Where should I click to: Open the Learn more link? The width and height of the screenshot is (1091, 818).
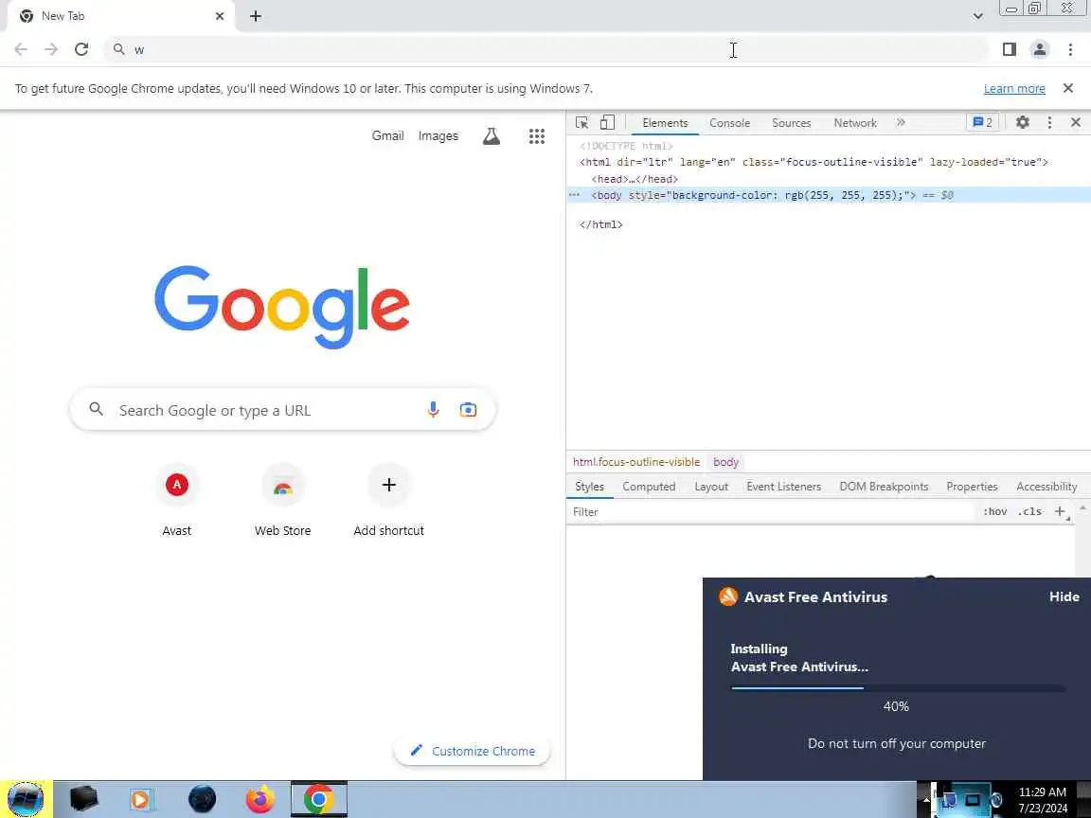1013,88
